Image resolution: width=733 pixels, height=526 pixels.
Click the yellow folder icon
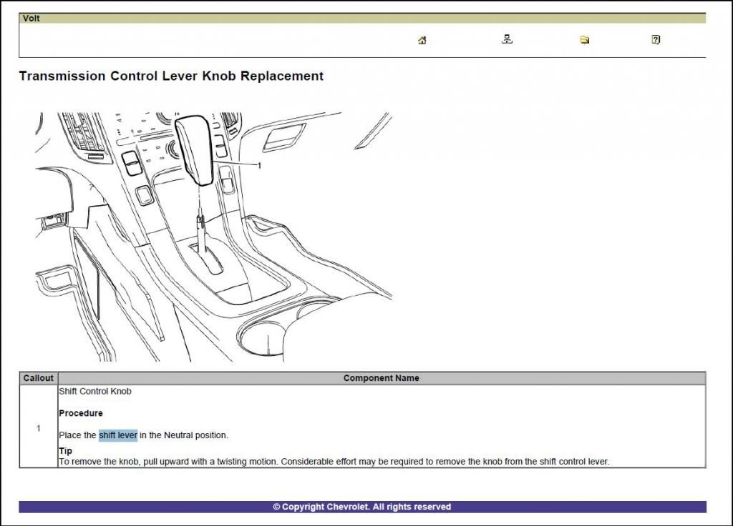pos(584,40)
